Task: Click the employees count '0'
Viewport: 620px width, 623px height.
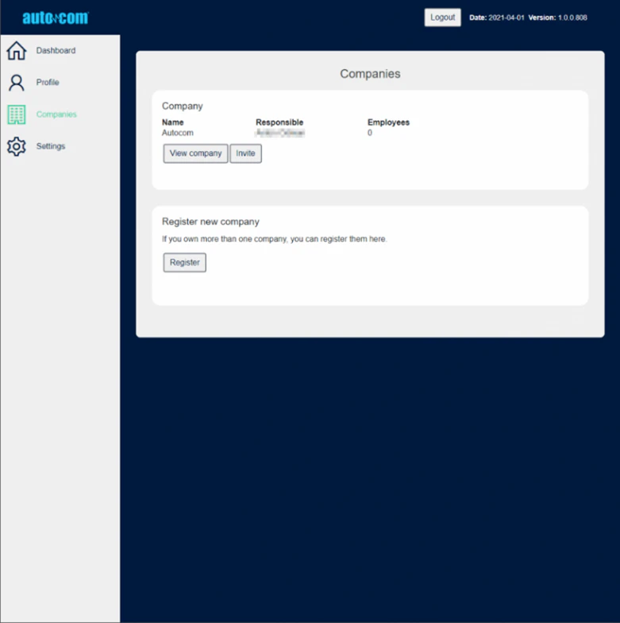Action: tap(370, 133)
